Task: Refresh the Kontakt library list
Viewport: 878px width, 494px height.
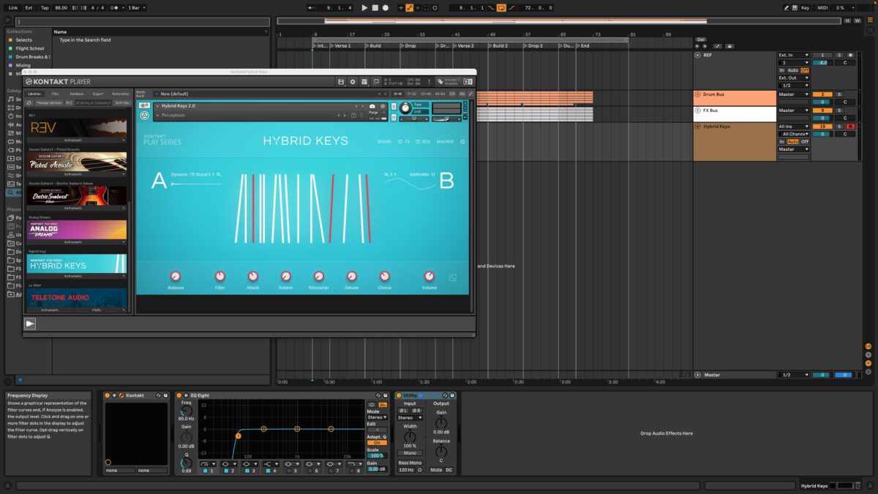Action: coord(29,102)
